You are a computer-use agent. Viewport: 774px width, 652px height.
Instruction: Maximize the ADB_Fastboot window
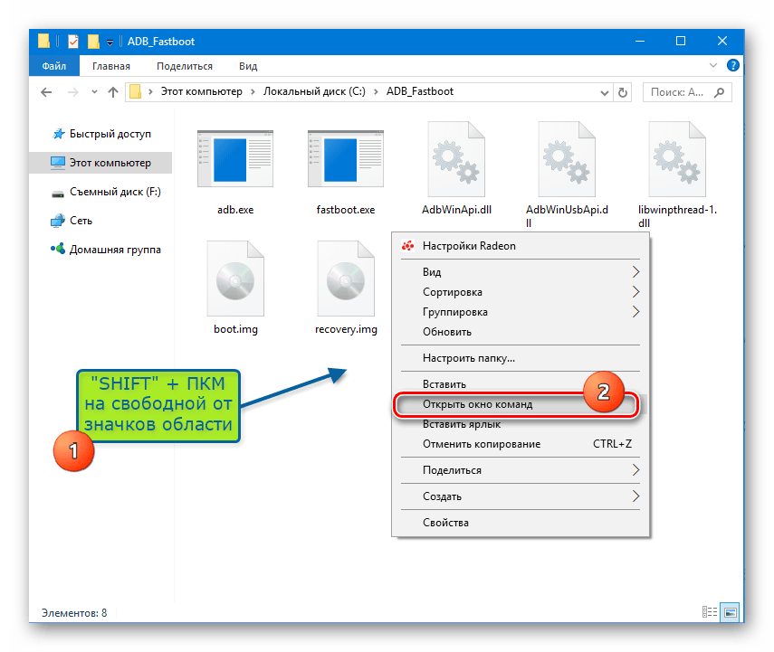[x=680, y=41]
